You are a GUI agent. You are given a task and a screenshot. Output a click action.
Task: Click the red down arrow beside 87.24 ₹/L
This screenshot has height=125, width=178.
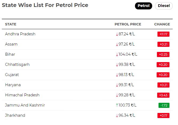tap(117, 34)
